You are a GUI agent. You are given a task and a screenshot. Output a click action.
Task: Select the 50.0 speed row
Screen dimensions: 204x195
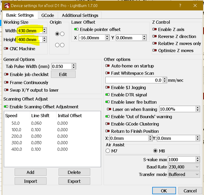coord(52,123)
